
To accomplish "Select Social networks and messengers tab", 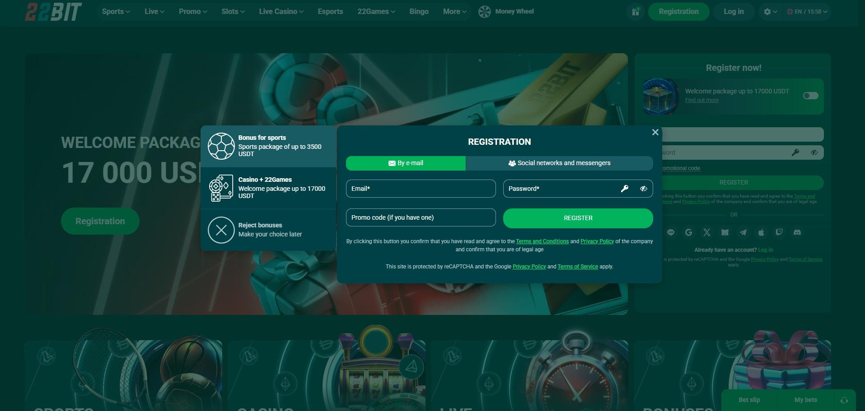I will pos(559,163).
